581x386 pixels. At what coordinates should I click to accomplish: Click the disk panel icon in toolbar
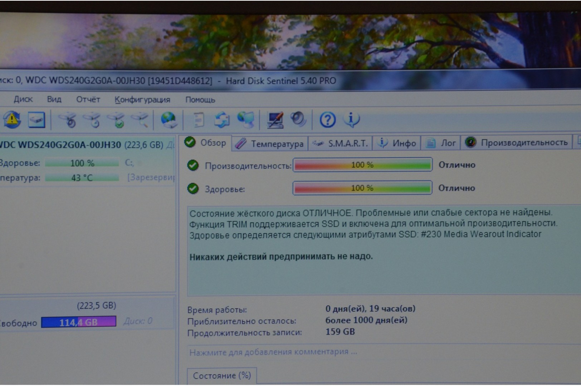pos(36,120)
